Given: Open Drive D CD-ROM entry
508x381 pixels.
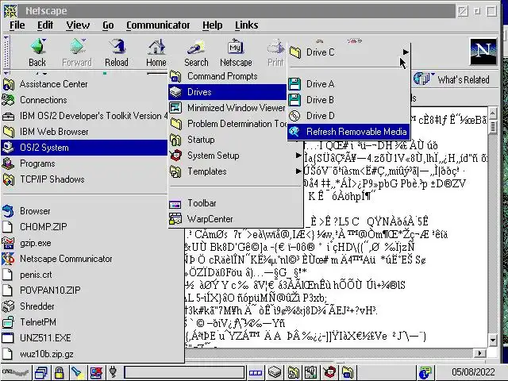Looking at the screenshot, I should (x=348, y=116).
